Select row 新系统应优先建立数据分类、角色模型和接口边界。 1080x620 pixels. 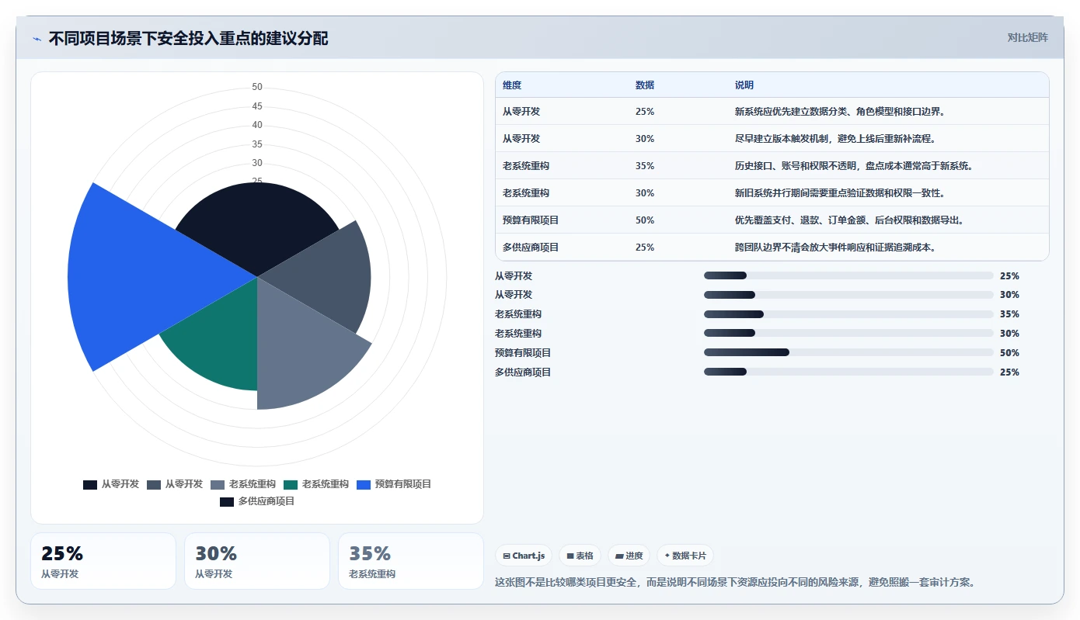pos(772,112)
